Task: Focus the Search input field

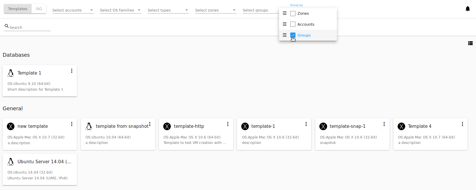Action: coord(30,27)
